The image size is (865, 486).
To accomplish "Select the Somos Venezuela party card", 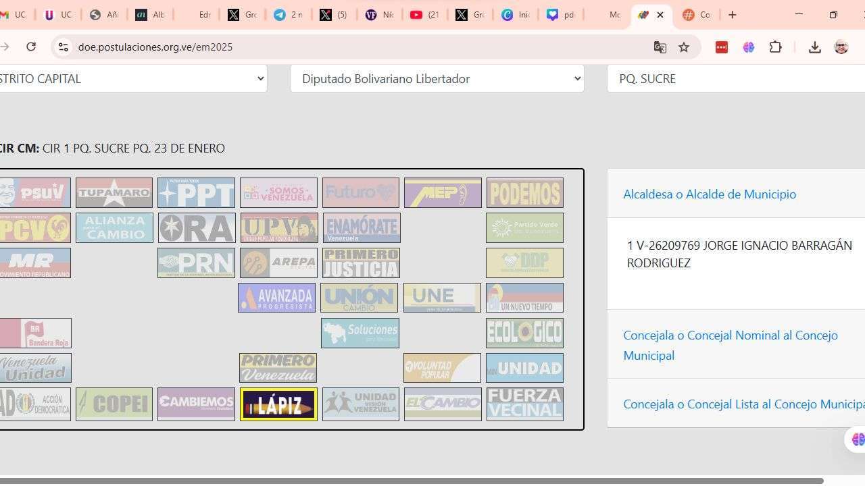I will click(x=278, y=192).
